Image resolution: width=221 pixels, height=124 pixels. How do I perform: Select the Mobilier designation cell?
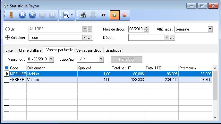52,74
